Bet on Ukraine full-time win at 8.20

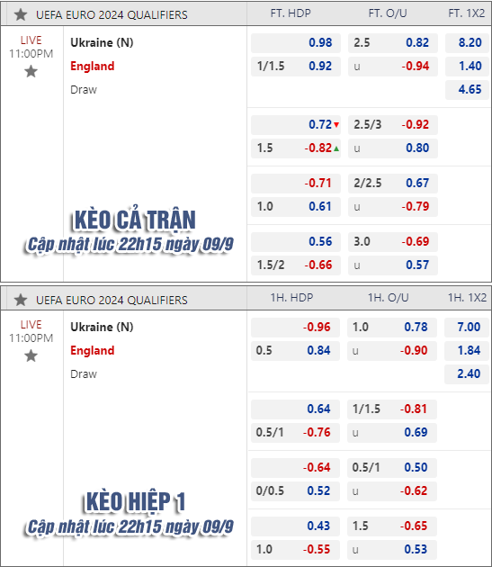pyautogui.click(x=468, y=43)
